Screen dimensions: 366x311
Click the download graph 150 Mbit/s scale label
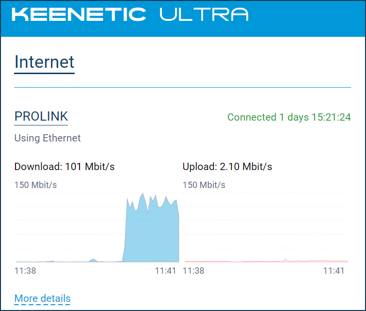click(x=35, y=185)
